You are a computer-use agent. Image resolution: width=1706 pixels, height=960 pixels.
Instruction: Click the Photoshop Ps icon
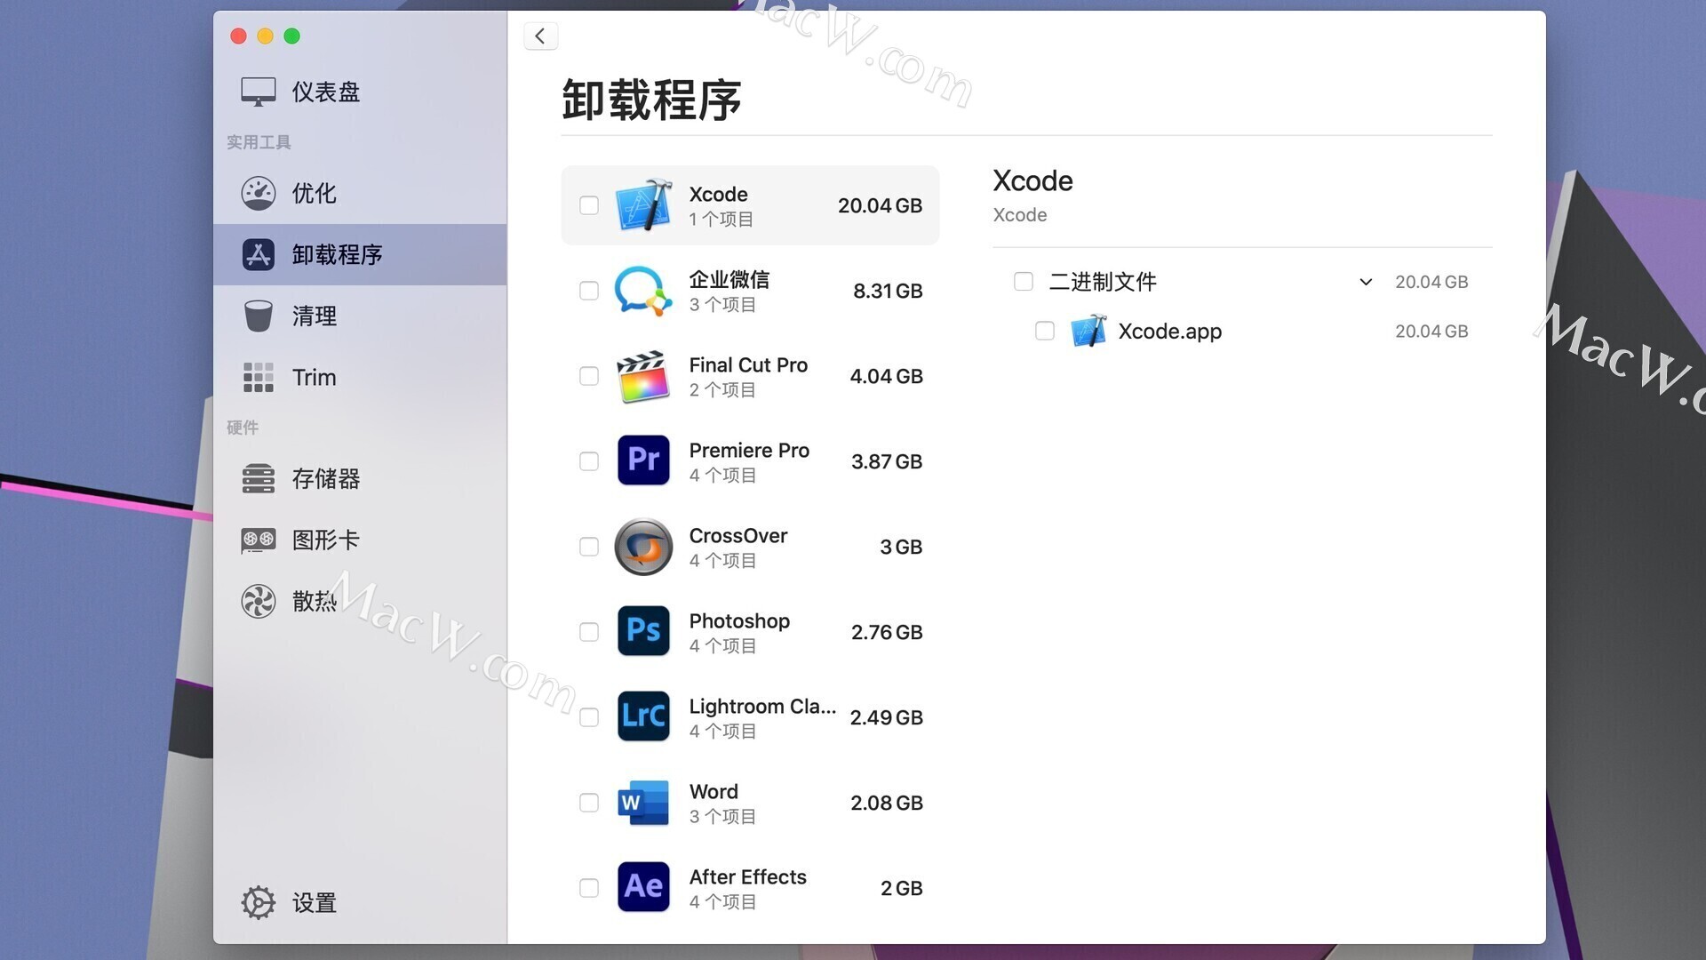(643, 631)
